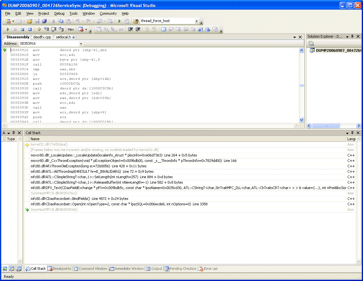363x281 pixels.
Task: Switch to the daodfx.cpp tab
Action: [x=42, y=37]
